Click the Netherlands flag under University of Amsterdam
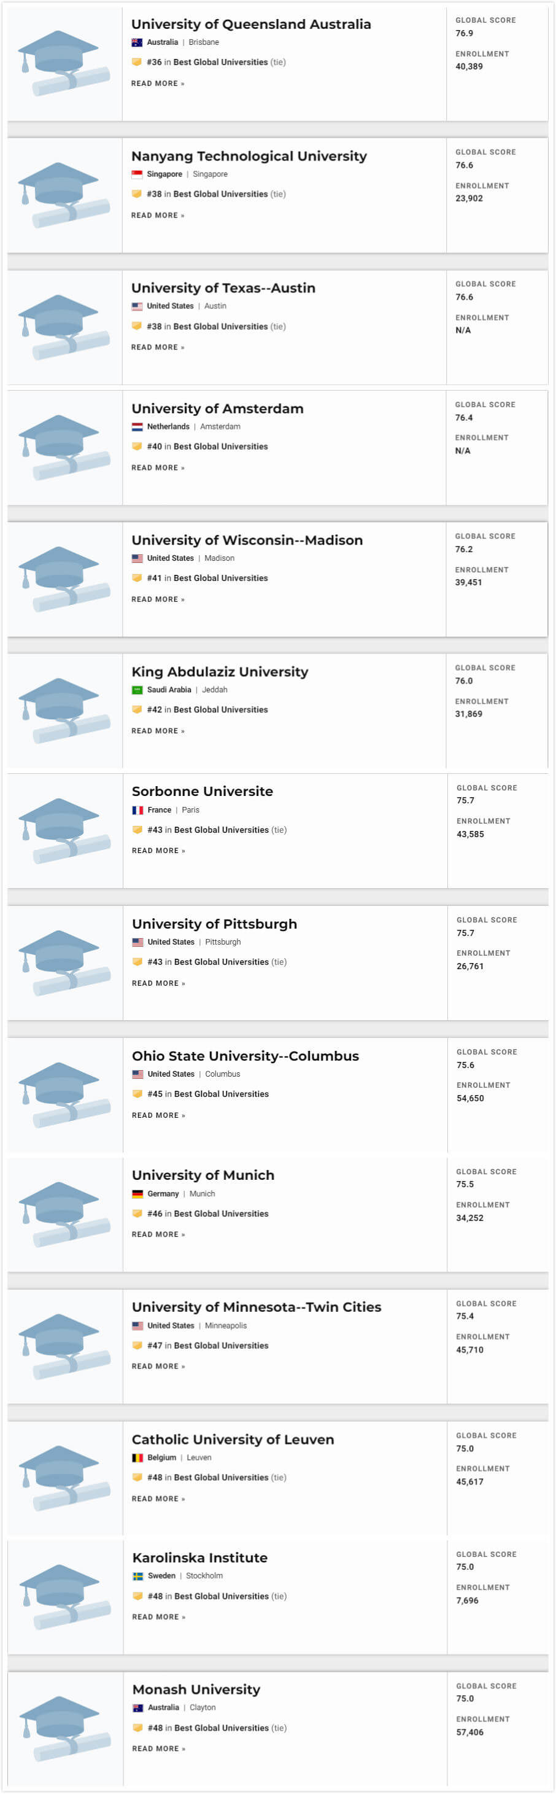The height and width of the screenshot is (1794, 556). pos(137,427)
